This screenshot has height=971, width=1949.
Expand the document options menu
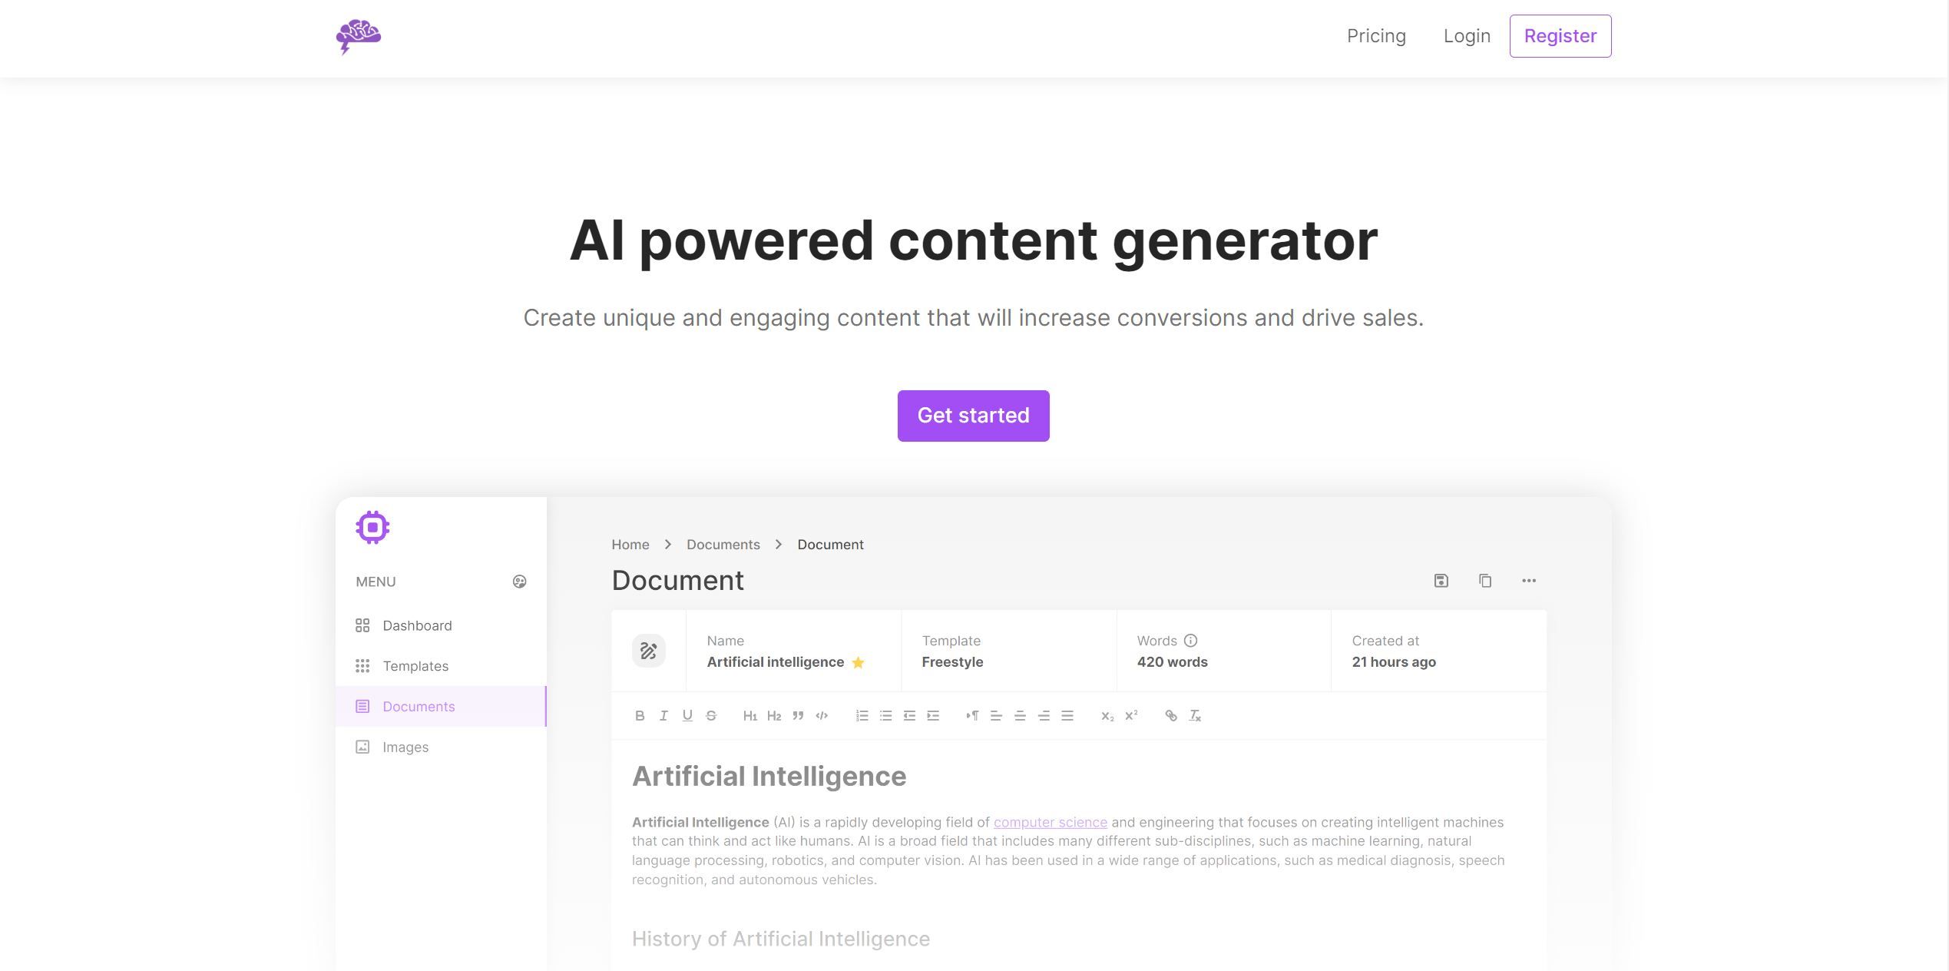coord(1530,581)
